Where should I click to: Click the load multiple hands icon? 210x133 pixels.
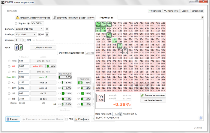[x=55, y=18]
